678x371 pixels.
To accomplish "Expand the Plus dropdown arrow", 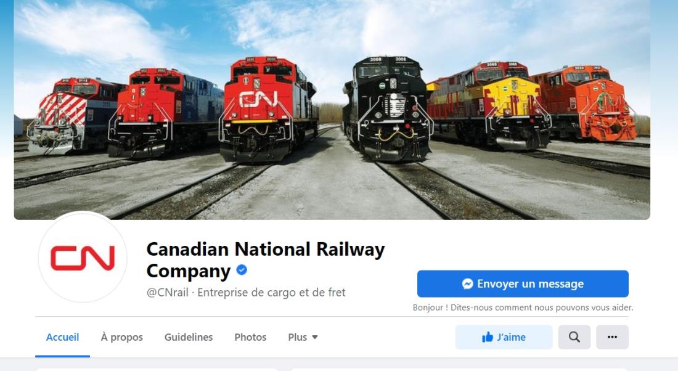I will point(315,337).
